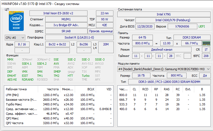The height and width of the screenshot is (131, 213).
Task: Click the VID column header
Action: pyautogui.click(x=109, y=89)
